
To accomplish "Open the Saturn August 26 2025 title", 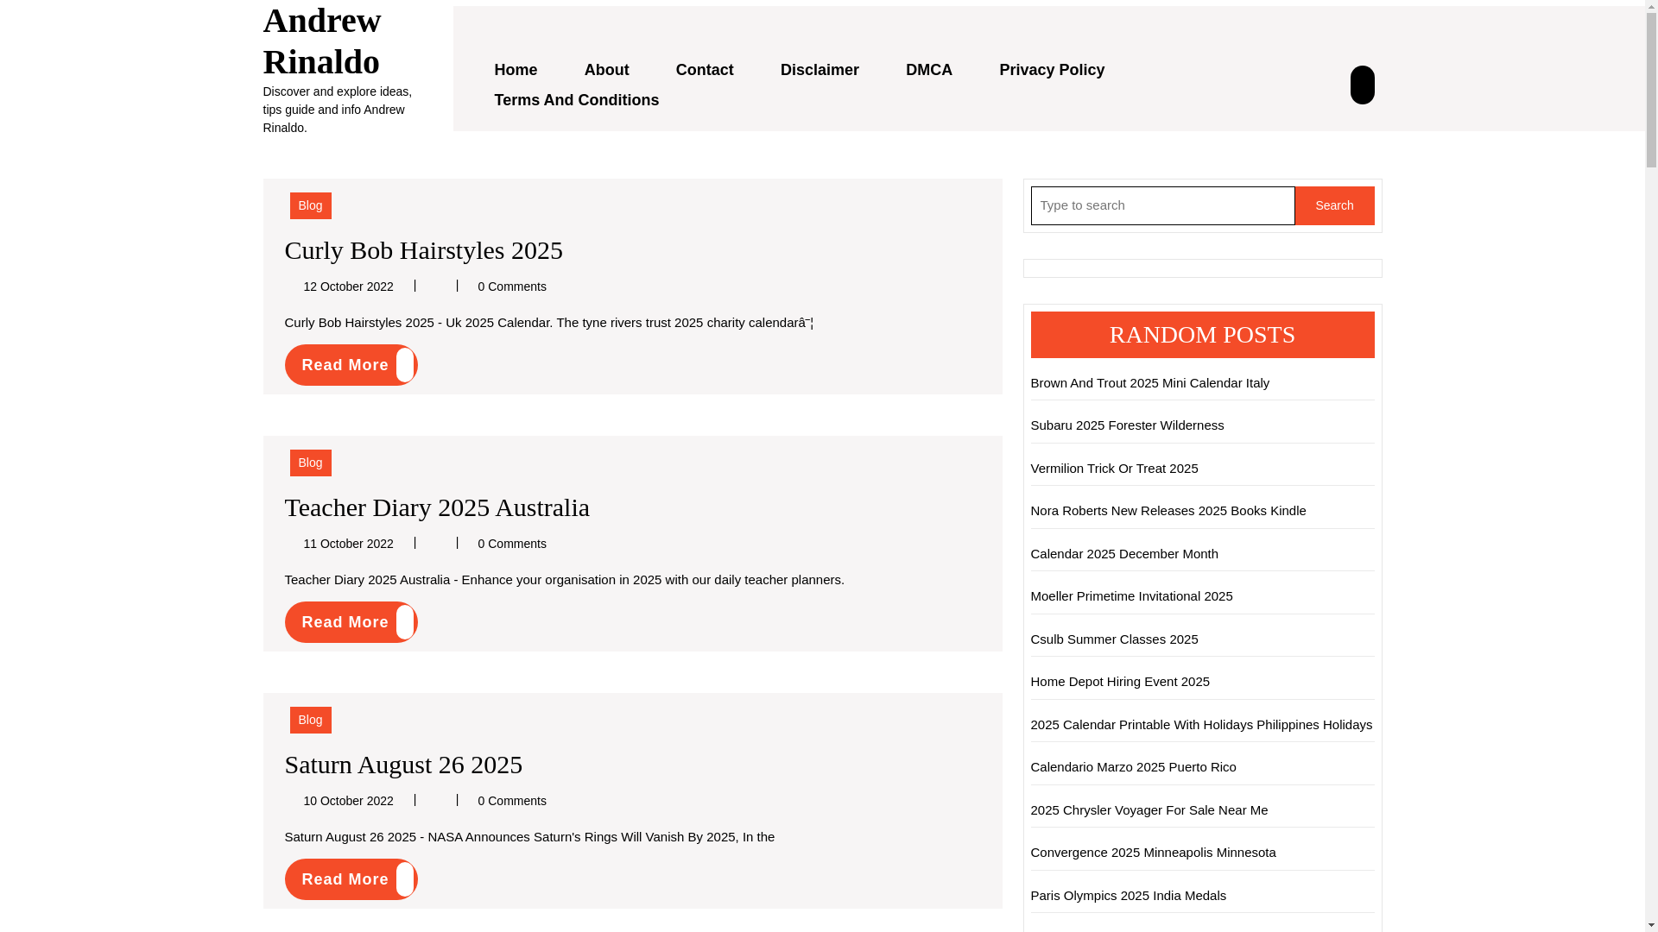I will click(x=403, y=765).
